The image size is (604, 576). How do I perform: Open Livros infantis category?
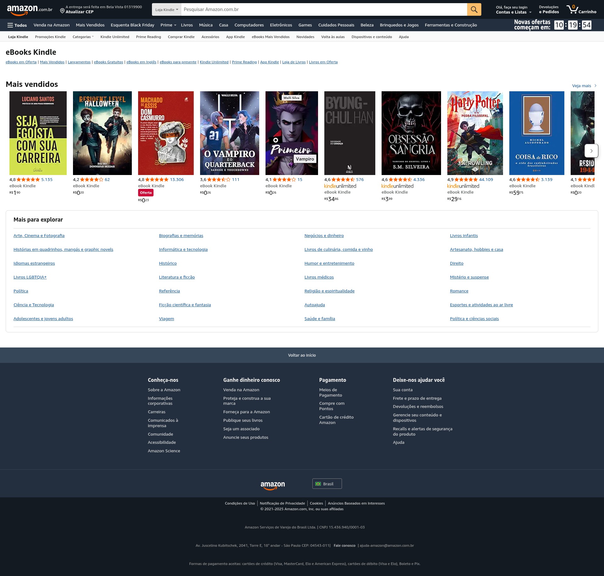point(464,236)
